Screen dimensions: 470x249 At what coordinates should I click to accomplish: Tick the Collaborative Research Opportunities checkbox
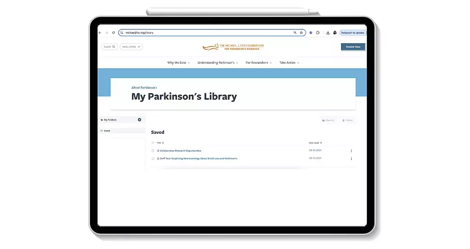coord(153,151)
